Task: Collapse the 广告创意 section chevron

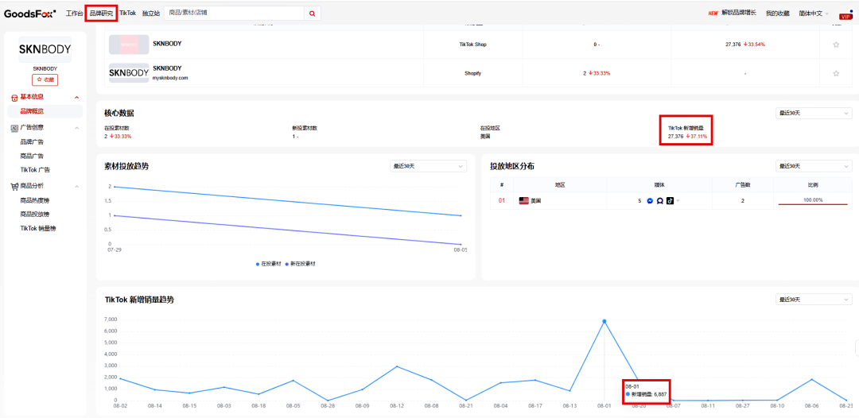Action: (76, 127)
